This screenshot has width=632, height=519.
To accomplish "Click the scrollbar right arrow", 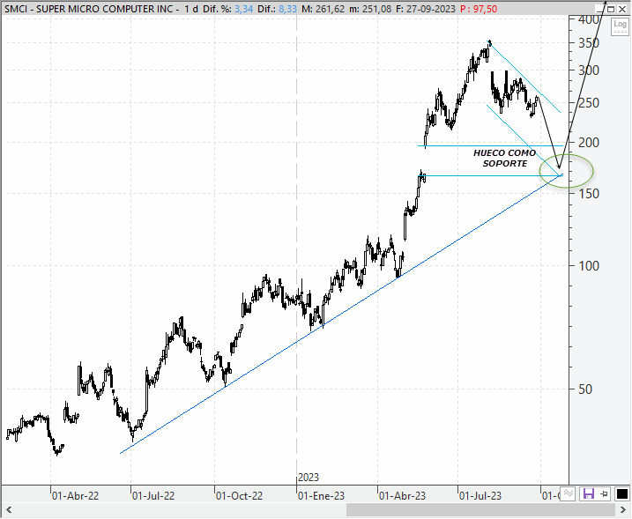I will pyautogui.click(x=623, y=510).
